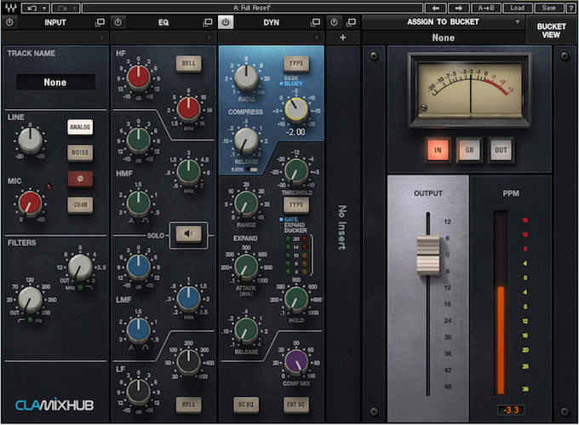Toggle the phase invert button

click(x=80, y=179)
